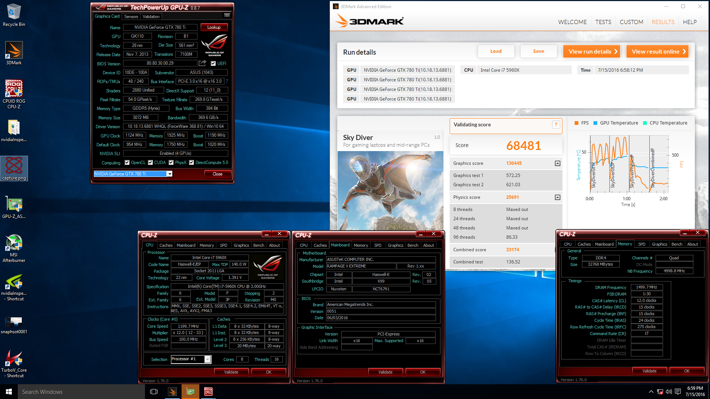Toggle the UEFI checkbox in GPU-Z
Viewport: 710px width, 399px height.
213,64
